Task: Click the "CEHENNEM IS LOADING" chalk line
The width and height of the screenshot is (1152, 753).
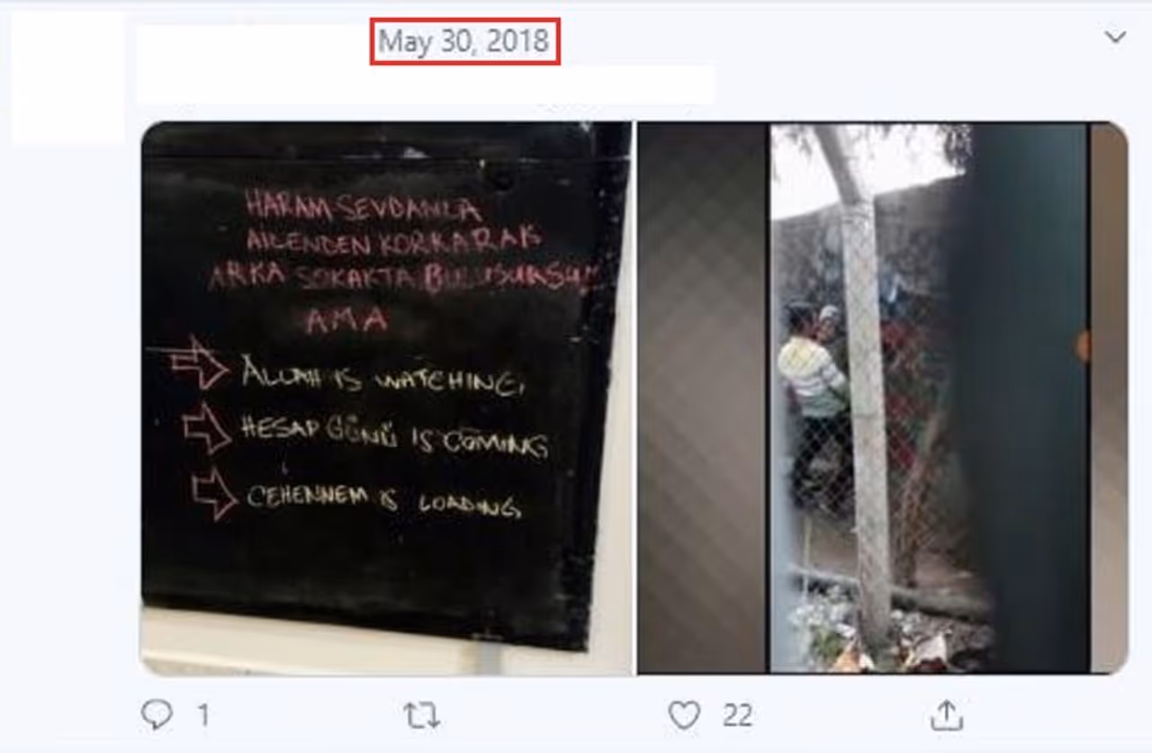Action: (x=382, y=500)
